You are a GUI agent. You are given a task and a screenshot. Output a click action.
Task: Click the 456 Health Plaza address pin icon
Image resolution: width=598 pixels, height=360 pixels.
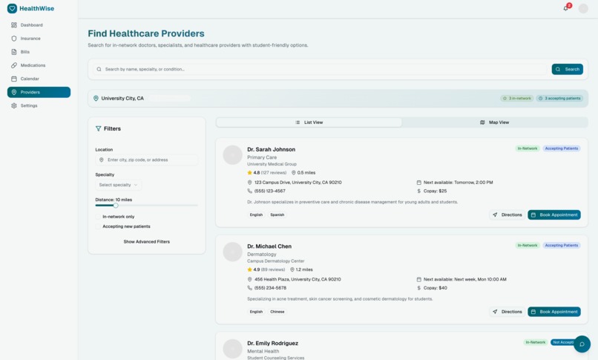(x=250, y=280)
